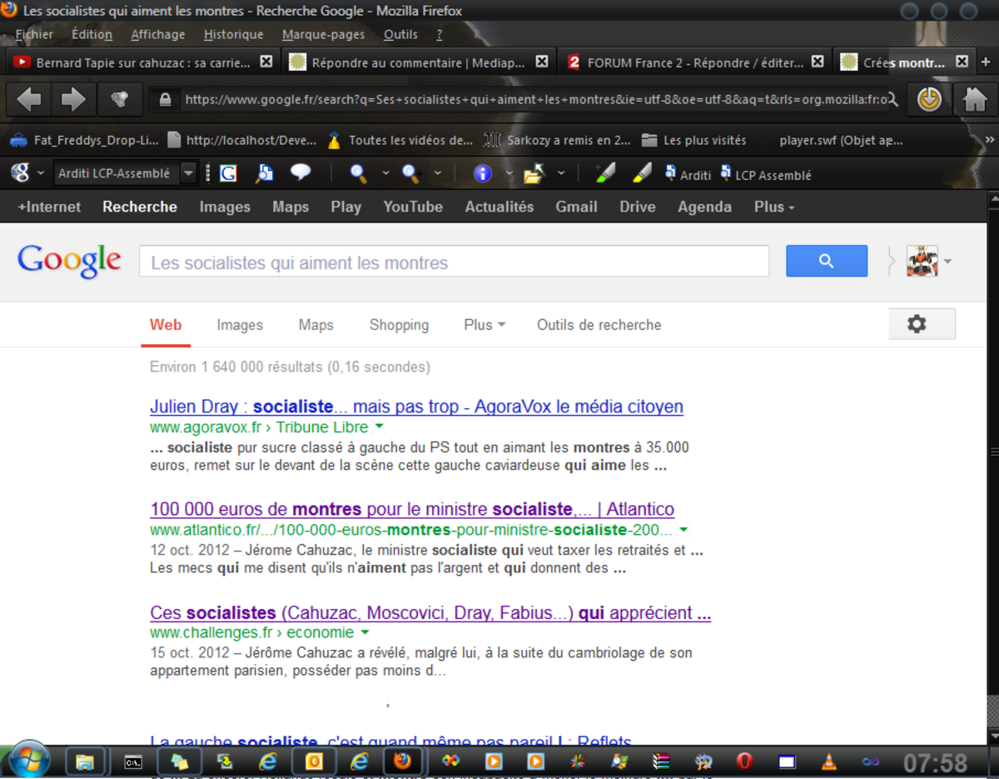Open the Historique menu

pos(233,34)
